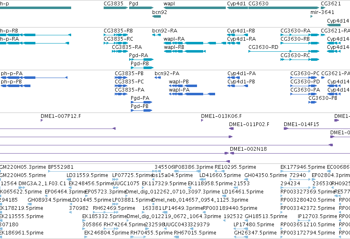Open the GH04350.5prime EST

point(246,179)
